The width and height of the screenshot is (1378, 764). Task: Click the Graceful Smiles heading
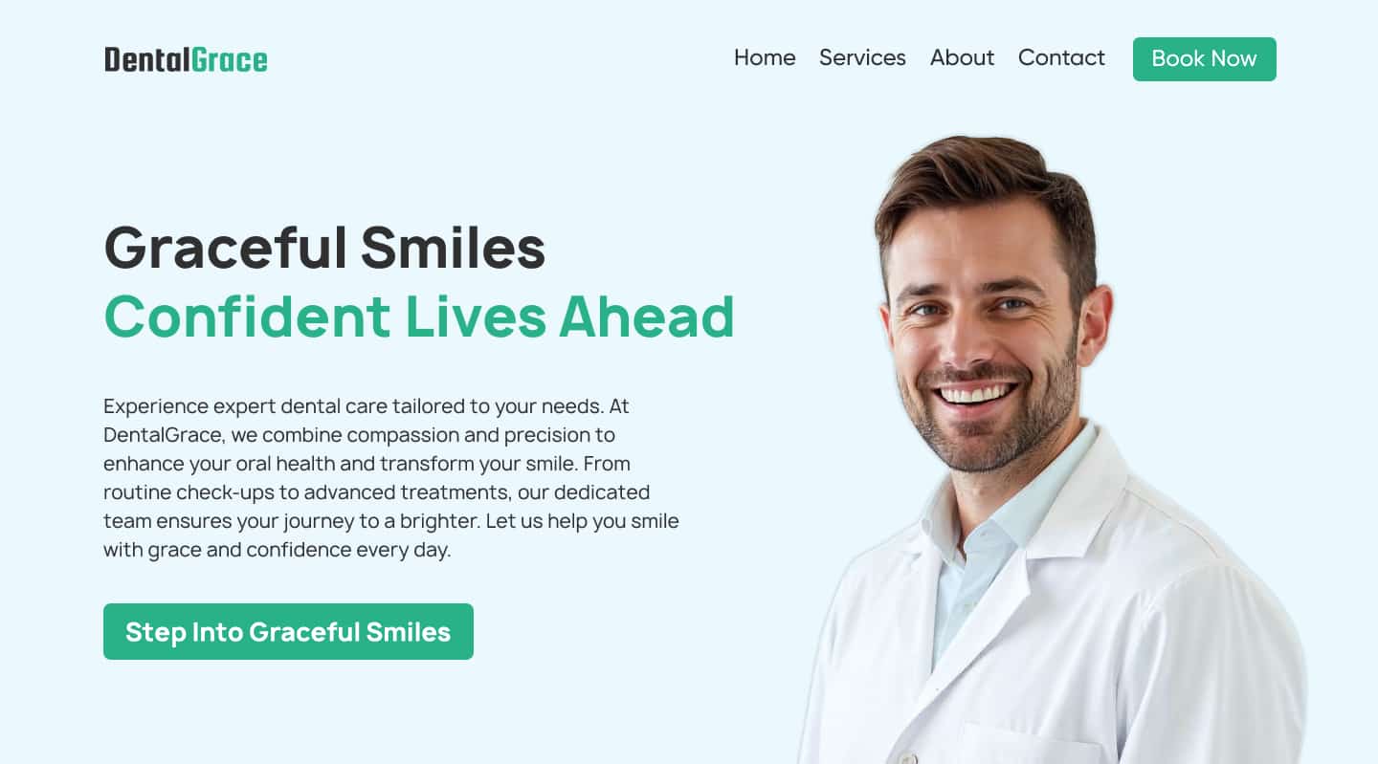tap(324, 247)
